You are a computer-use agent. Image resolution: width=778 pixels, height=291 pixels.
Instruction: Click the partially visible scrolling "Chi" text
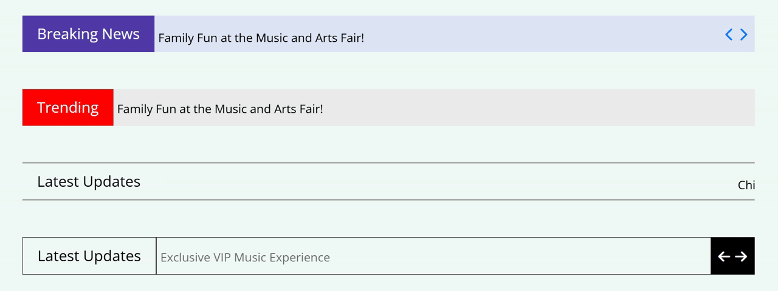pyautogui.click(x=746, y=185)
